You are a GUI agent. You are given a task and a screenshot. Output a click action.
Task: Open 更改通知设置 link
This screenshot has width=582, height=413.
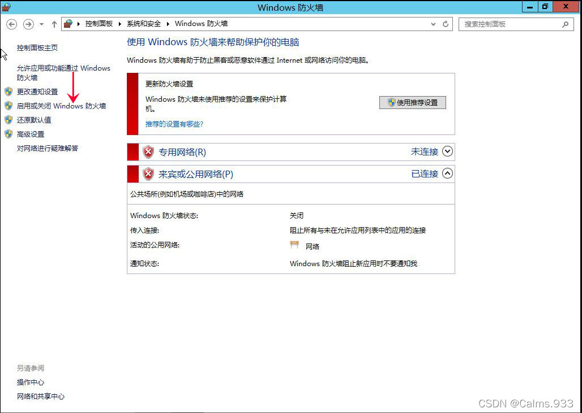click(x=37, y=92)
